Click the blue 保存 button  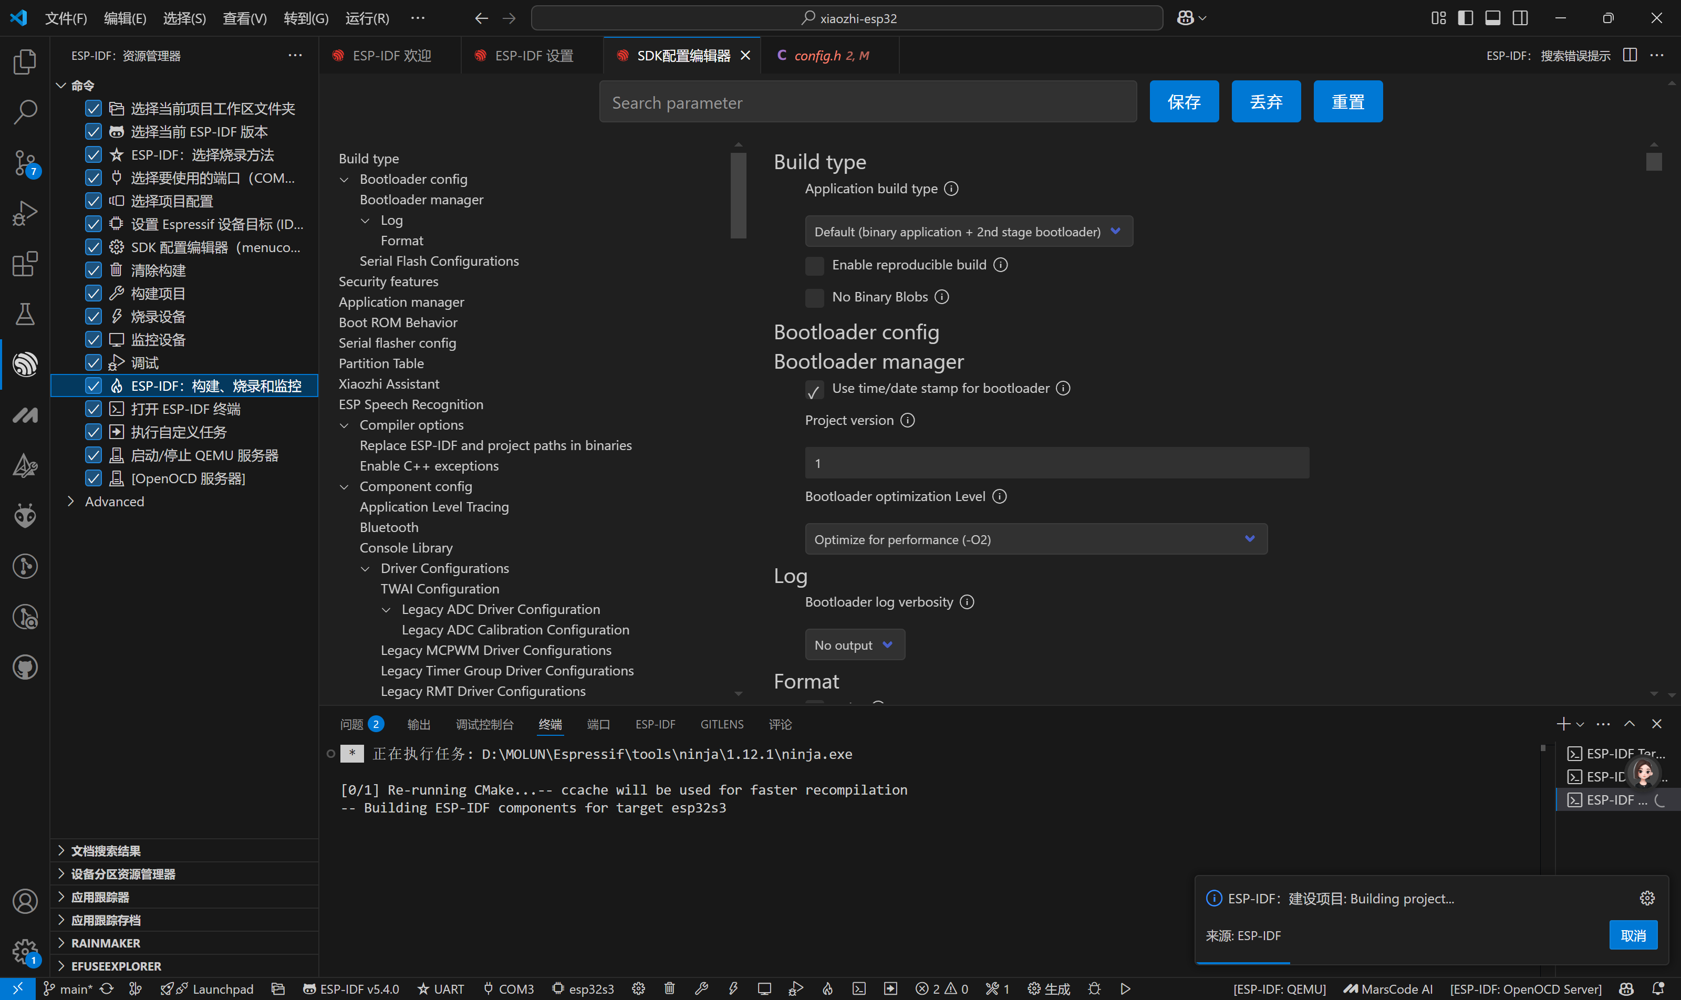click(1184, 102)
